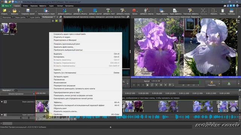This screenshot has height=135, width=241.
Task: Click the Twitter share icon
Action: click(x=231, y=6)
